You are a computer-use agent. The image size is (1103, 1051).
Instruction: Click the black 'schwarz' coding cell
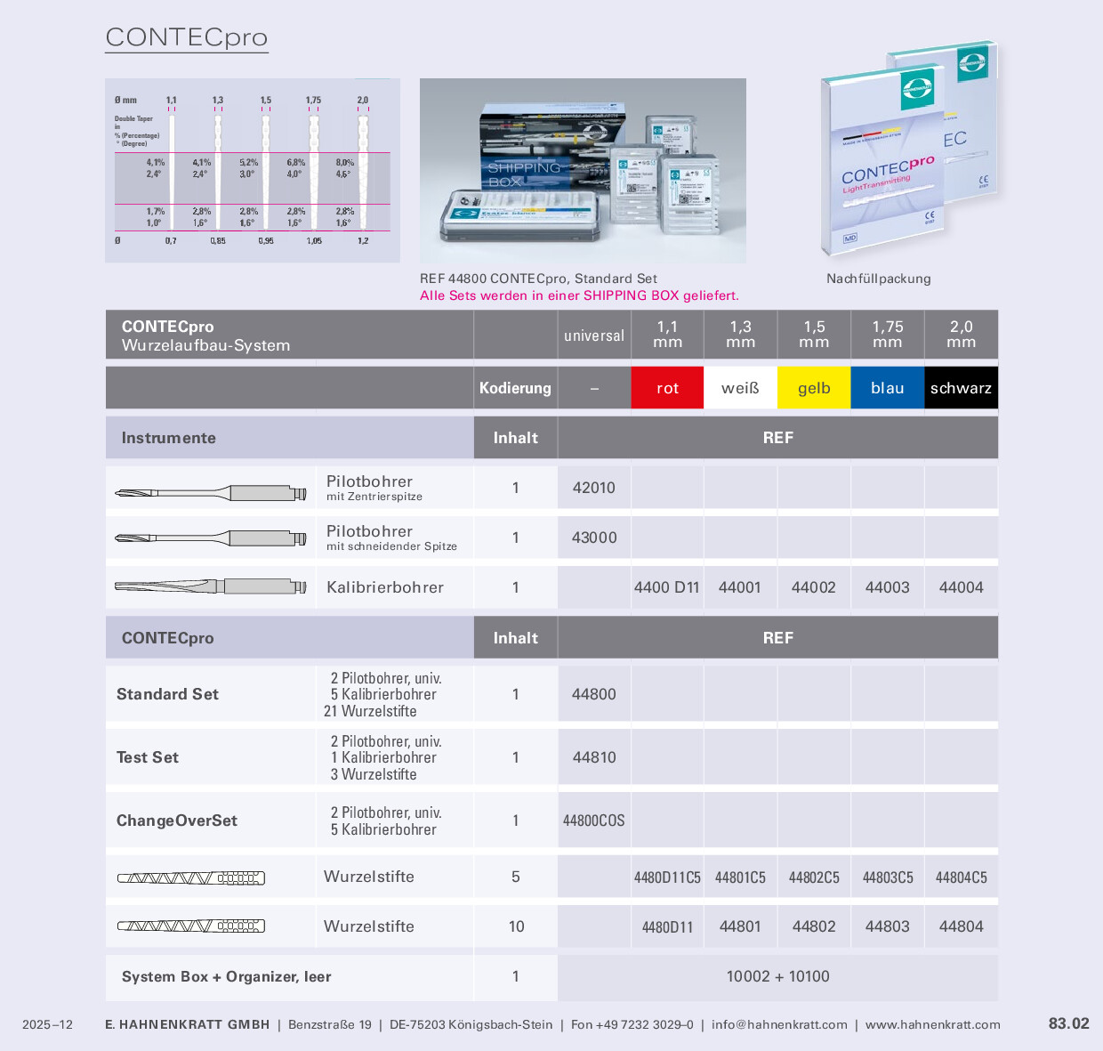click(x=961, y=388)
